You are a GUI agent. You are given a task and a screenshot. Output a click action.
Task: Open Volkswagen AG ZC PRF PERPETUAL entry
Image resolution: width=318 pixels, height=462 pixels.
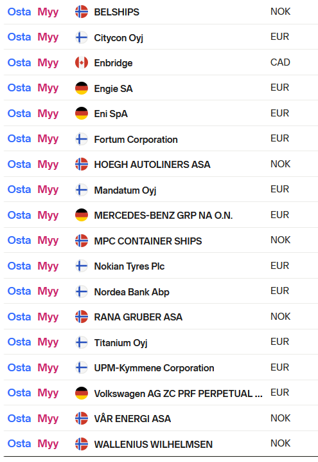click(x=178, y=394)
